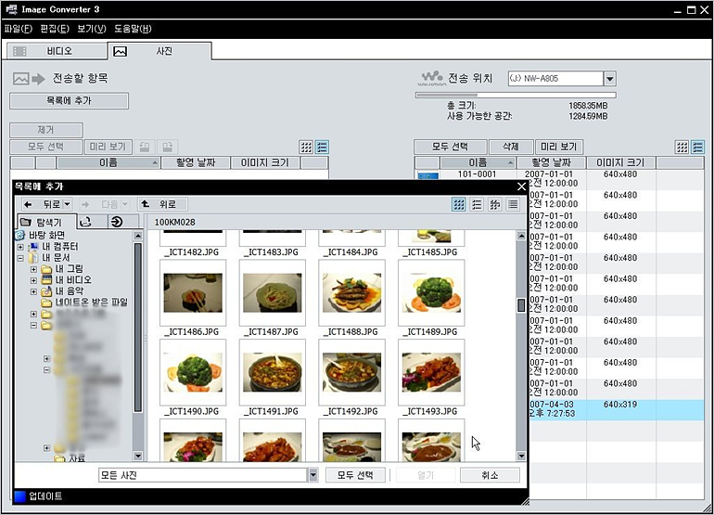Click the thumbnail list vertical scrollbar thumb
The height and width of the screenshot is (515, 714).
tap(521, 305)
